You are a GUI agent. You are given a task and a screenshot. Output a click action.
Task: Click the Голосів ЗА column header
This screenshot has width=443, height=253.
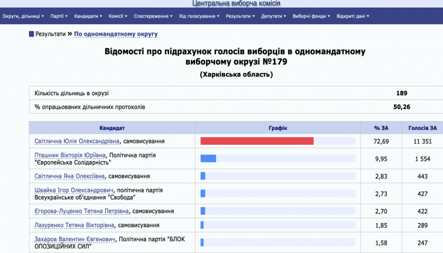[x=422, y=128]
